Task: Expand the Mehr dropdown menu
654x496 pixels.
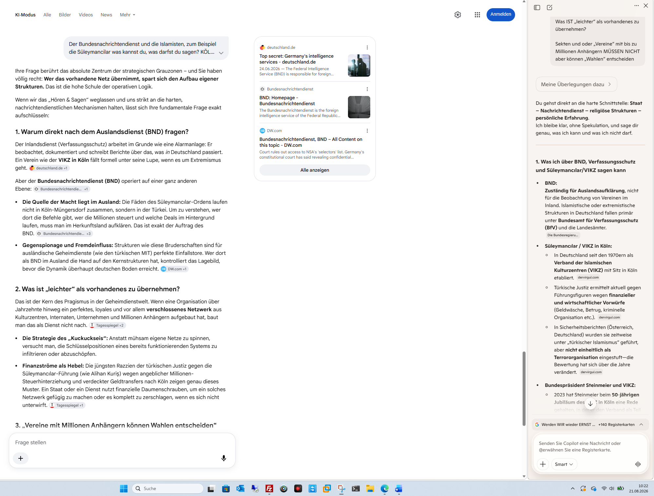Action: click(x=127, y=15)
